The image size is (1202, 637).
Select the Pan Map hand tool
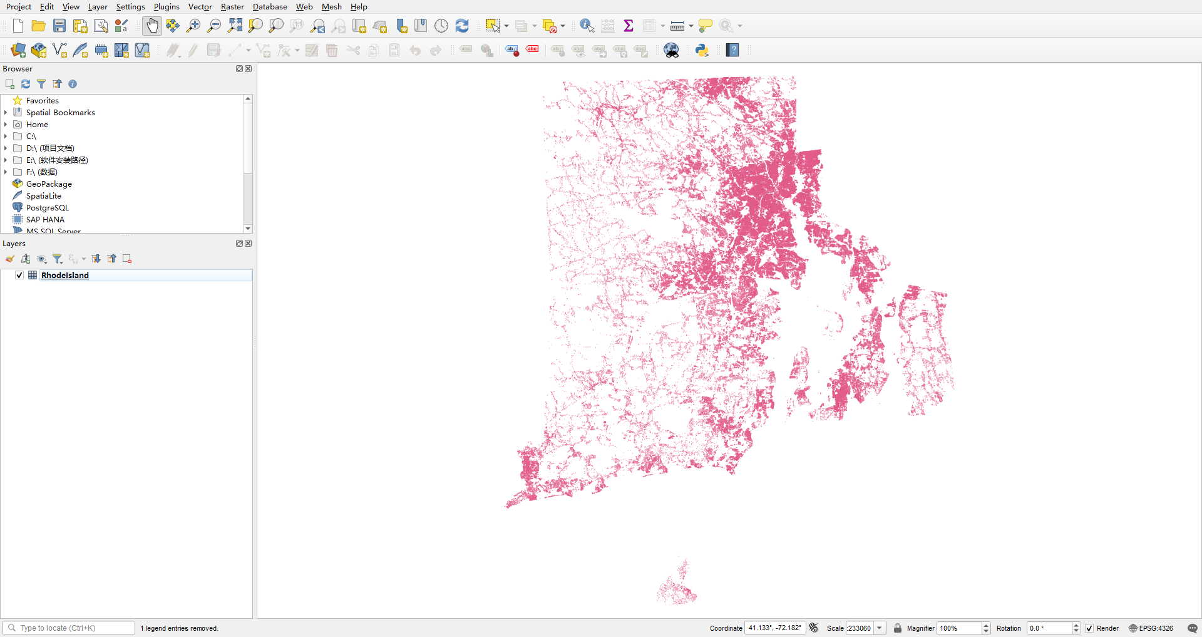tap(152, 26)
